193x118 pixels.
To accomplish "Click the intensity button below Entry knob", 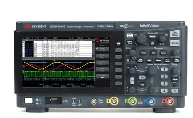I will tap(128, 61).
